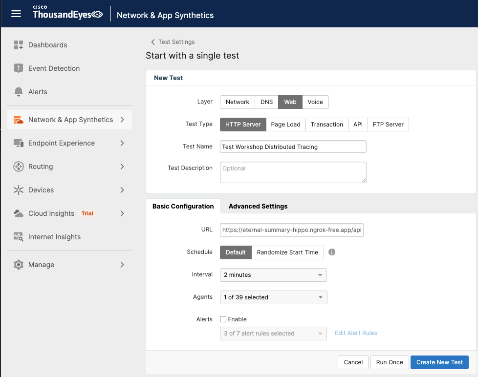Click the Devices icon
The height and width of the screenshot is (377, 478).
point(18,190)
